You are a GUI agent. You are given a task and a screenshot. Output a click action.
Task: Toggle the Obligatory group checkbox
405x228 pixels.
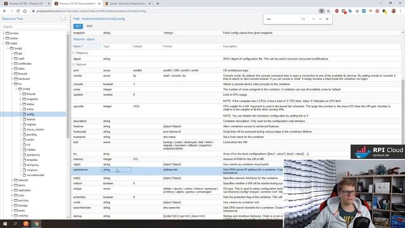(x=73, y=53)
